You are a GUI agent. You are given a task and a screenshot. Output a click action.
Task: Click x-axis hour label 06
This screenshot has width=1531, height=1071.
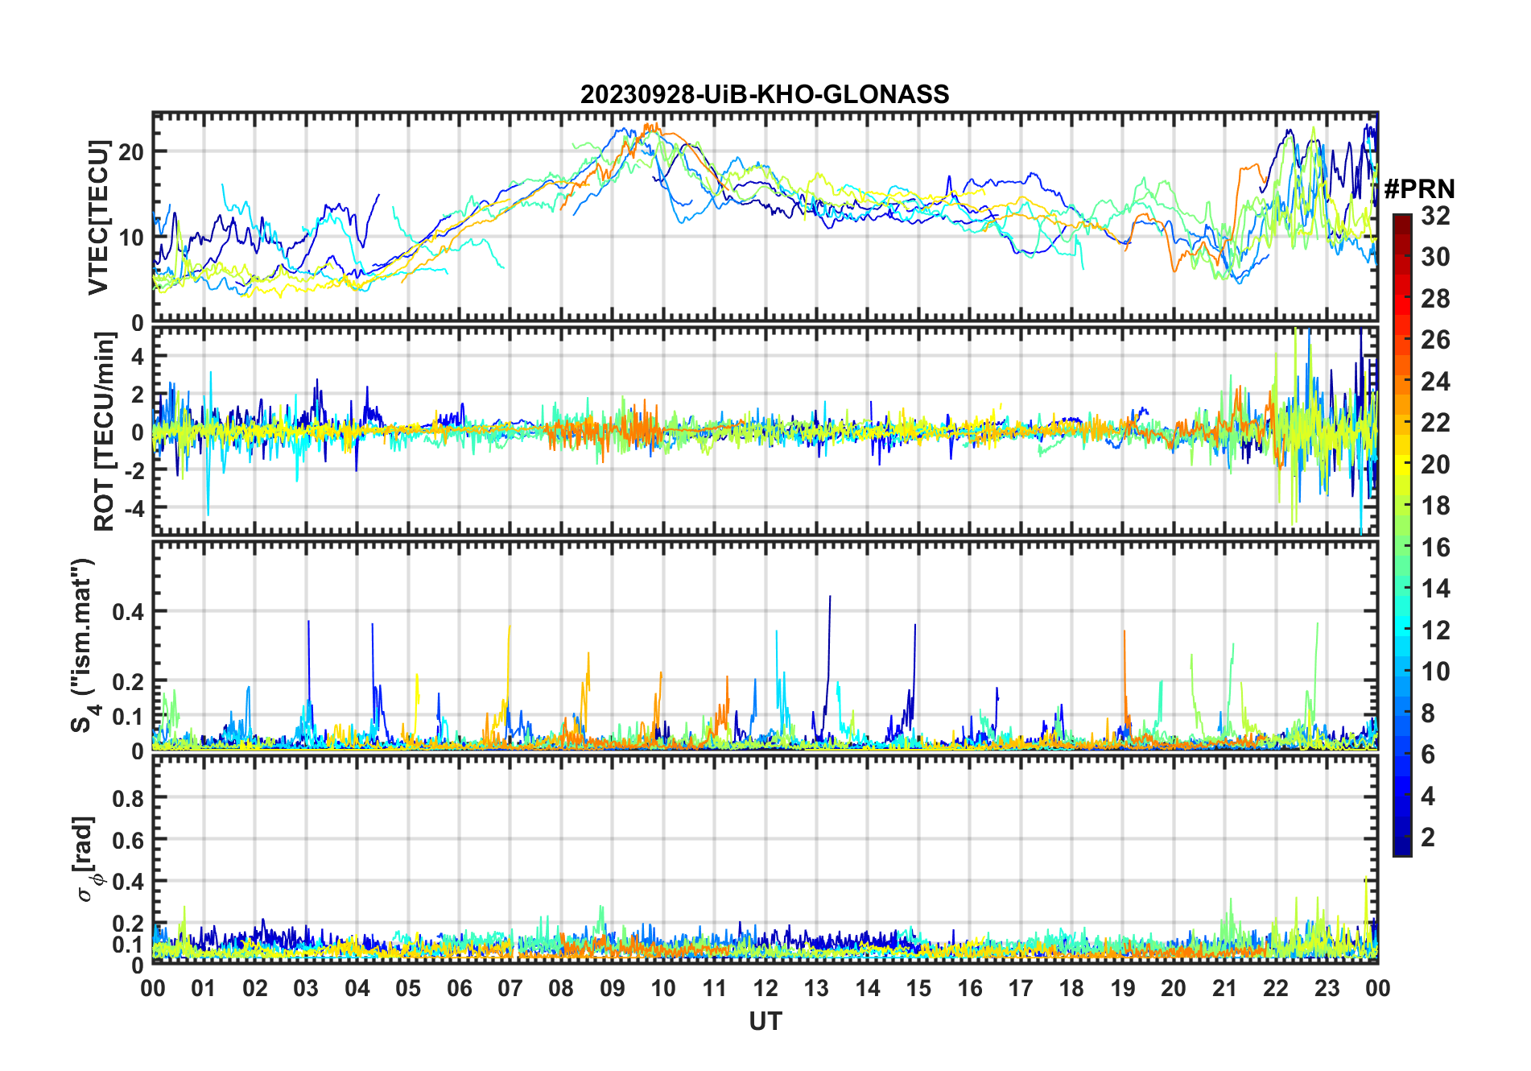point(459,989)
